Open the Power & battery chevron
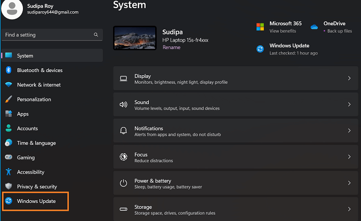The image size is (361, 221). point(349,183)
